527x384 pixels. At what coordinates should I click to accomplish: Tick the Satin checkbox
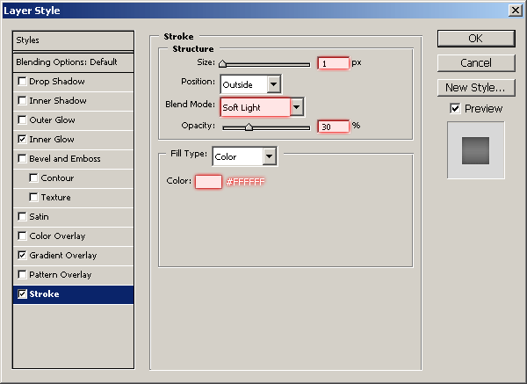click(22, 216)
